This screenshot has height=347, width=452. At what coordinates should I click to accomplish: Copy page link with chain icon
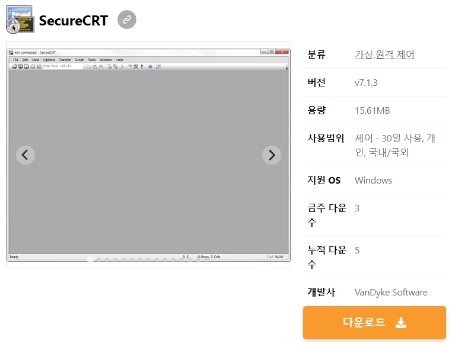(x=127, y=20)
